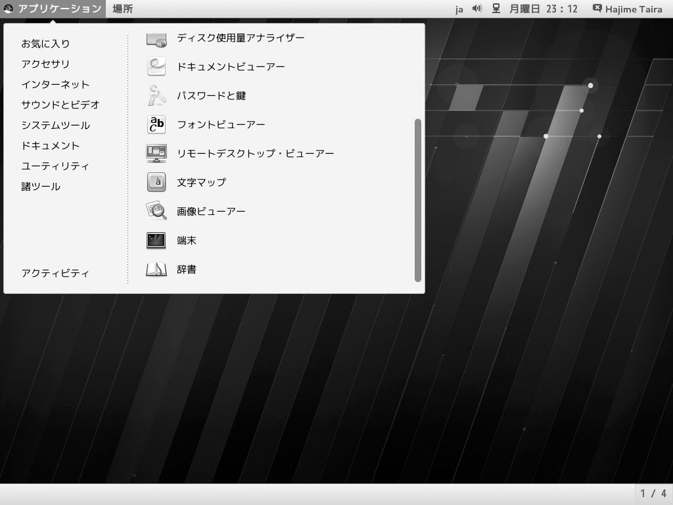Screen dimensions: 673x505
Task: Open the 辞書 dictionary book icon
Action: tap(156, 269)
